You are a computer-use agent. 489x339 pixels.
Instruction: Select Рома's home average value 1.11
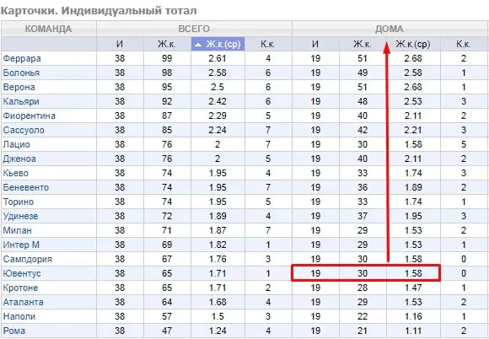tap(413, 331)
